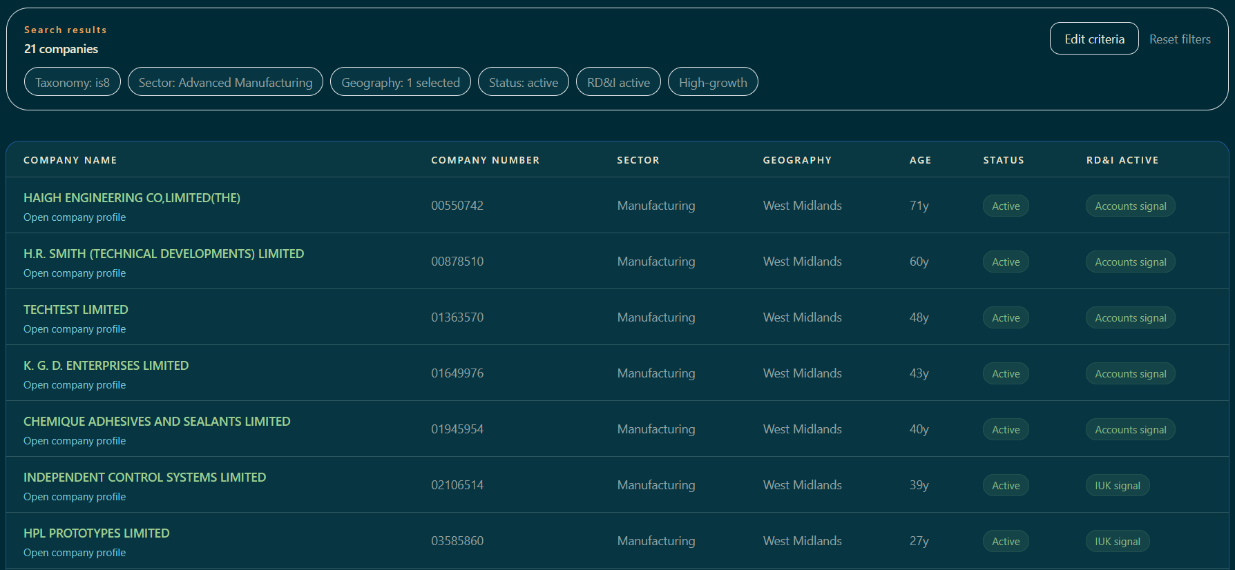Viewport: 1235px width, 570px height.
Task: Click the Age column header
Action: pos(920,160)
